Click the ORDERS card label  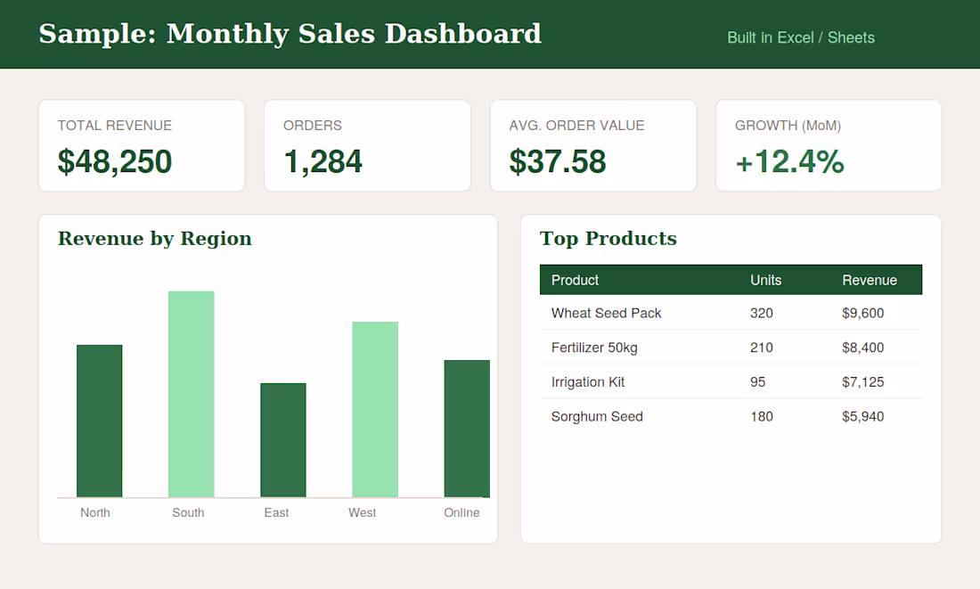(313, 126)
